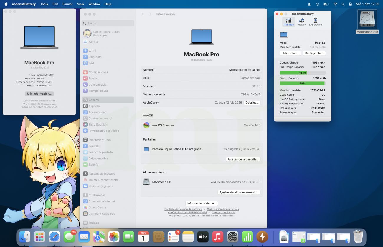The image size is (383, 247).
Task: Select Batería in the Settings sidebar
Action: [x=108, y=164]
